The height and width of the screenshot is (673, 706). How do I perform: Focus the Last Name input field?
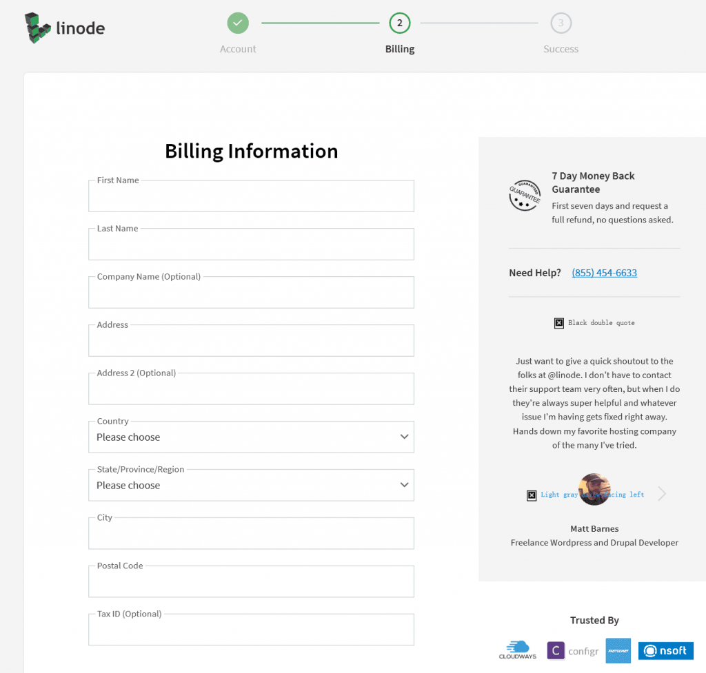[x=251, y=246]
